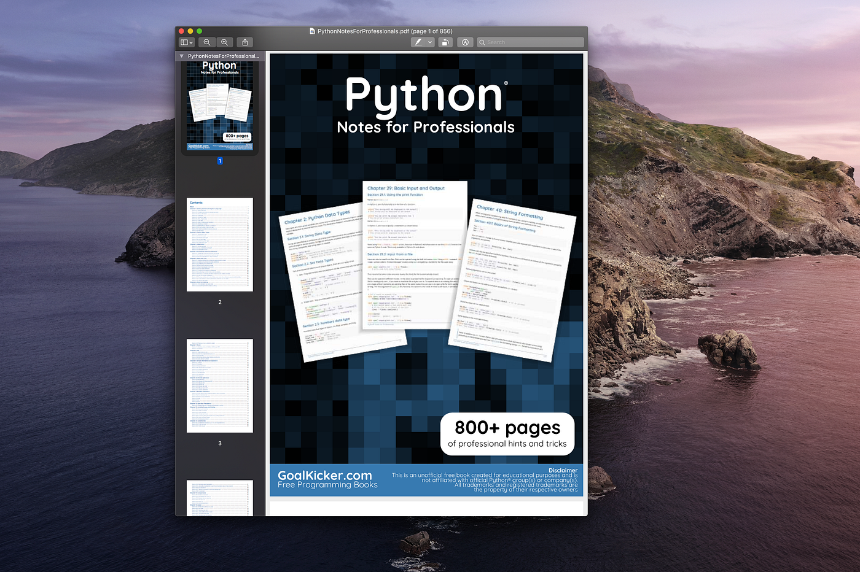This screenshot has width=860, height=572.
Task: Collapse the PythonNotesForProfessional sidebar group
Action: [181, 56]
